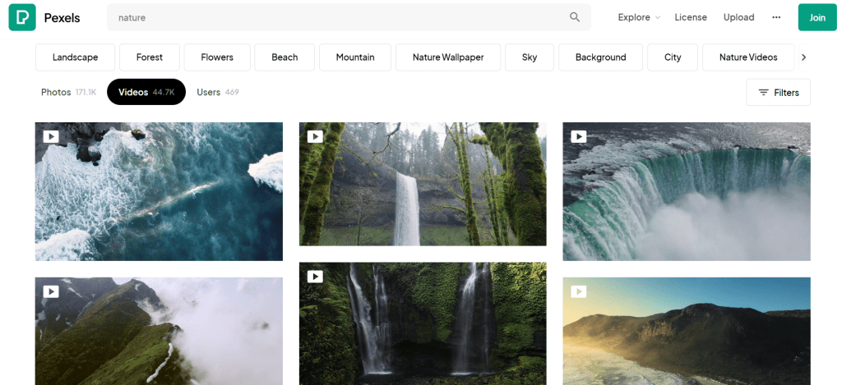Select the Nature Wallpaper category chip
842x385 pixels.
click(447, 57)
